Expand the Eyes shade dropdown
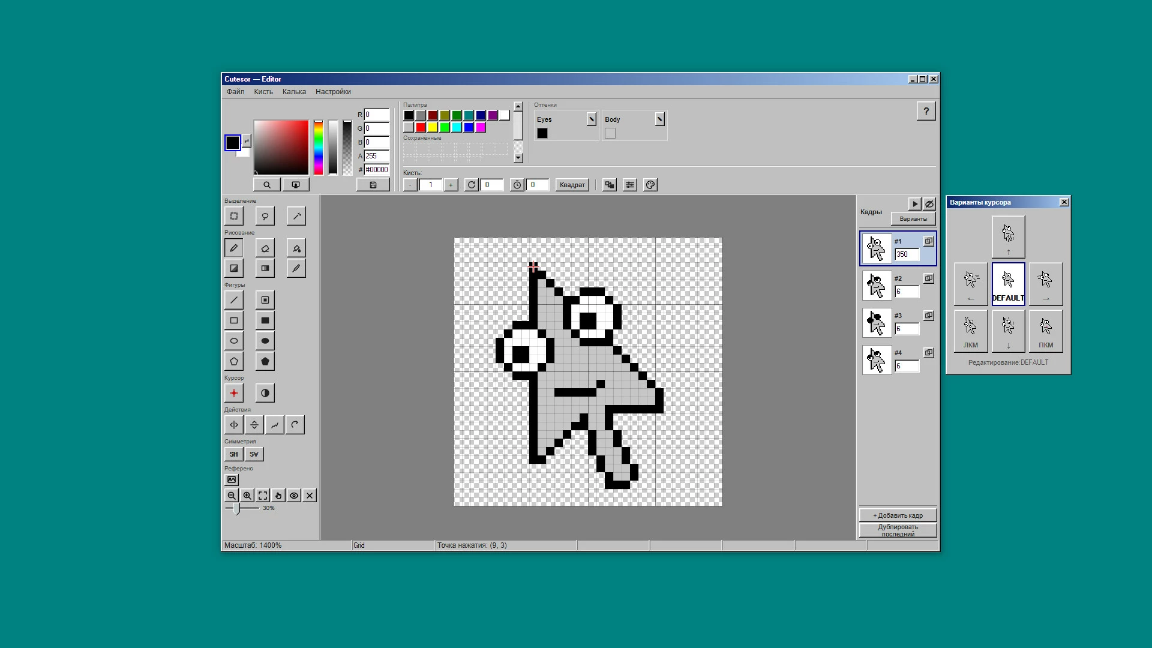The width and height of the screenshot is (1152, 648). click(x=591, y=119)
